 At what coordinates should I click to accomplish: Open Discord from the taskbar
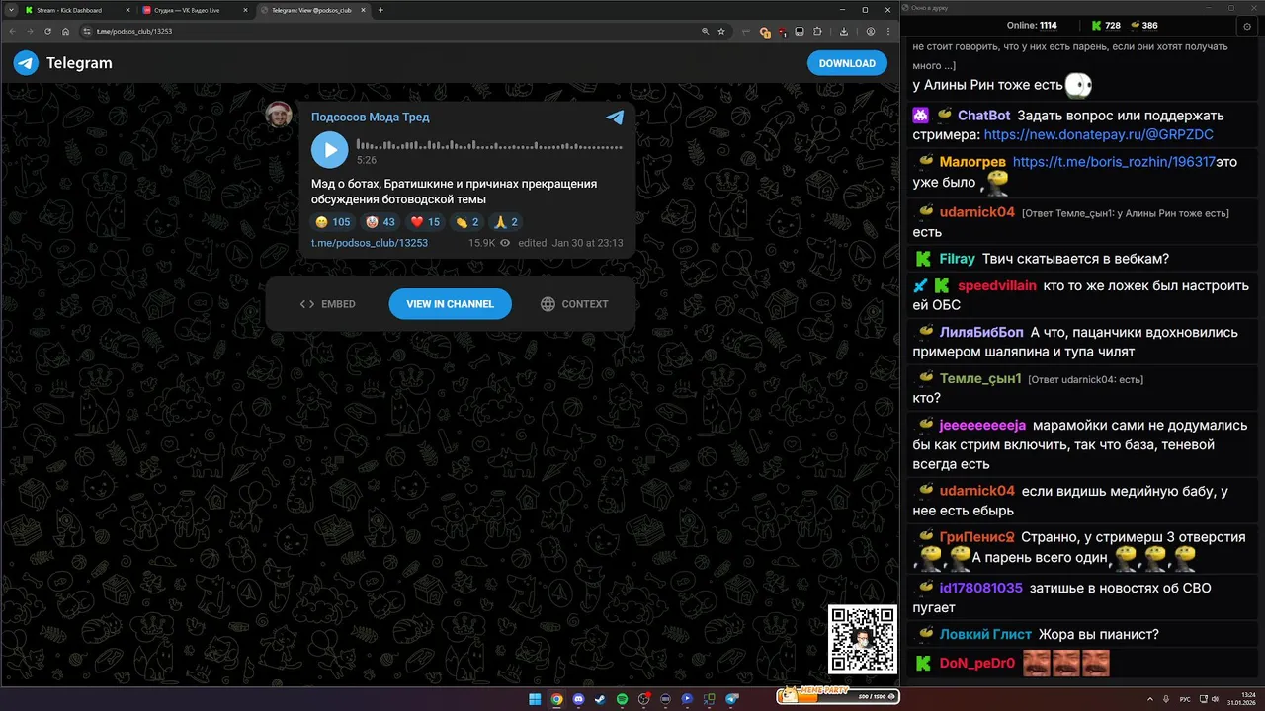point(578,699)
